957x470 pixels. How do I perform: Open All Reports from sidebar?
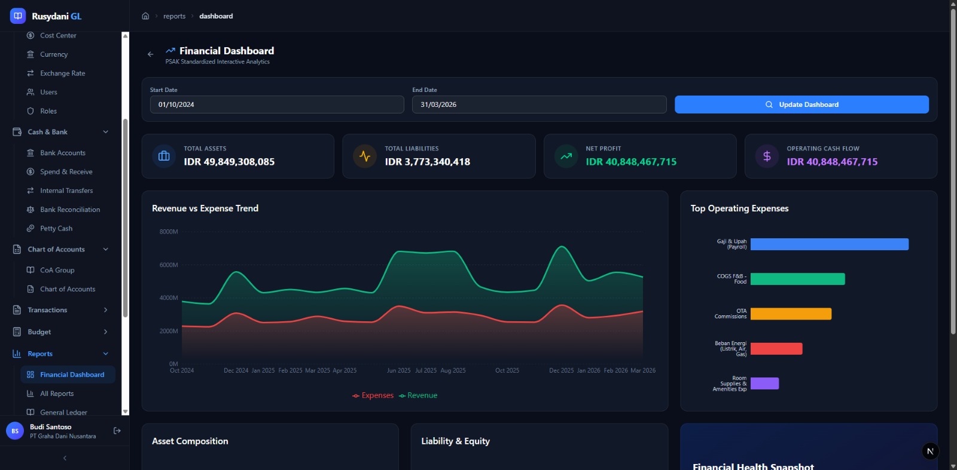(x=57, y=394)
